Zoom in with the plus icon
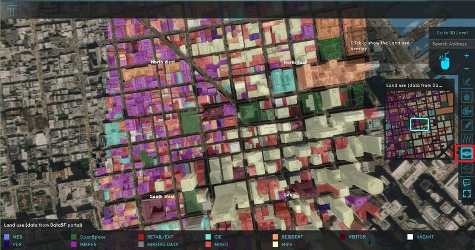The height and width of the screenshot is (250, 475). [x=467, y=56]
